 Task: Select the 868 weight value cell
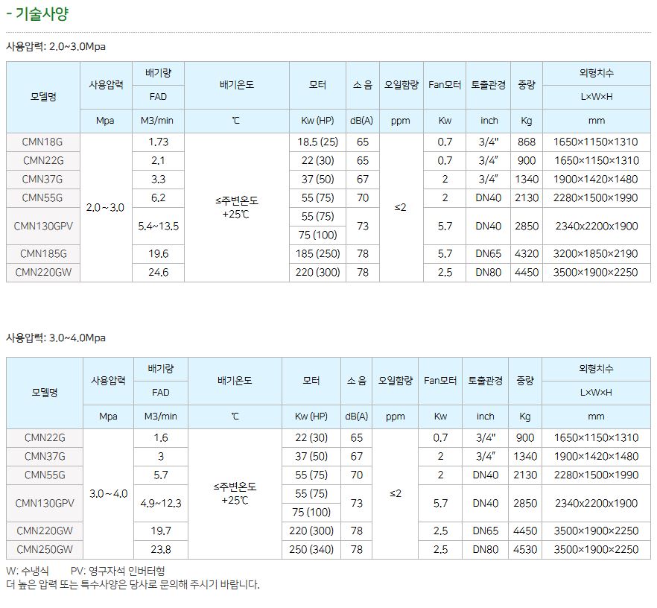coord(526,142)
